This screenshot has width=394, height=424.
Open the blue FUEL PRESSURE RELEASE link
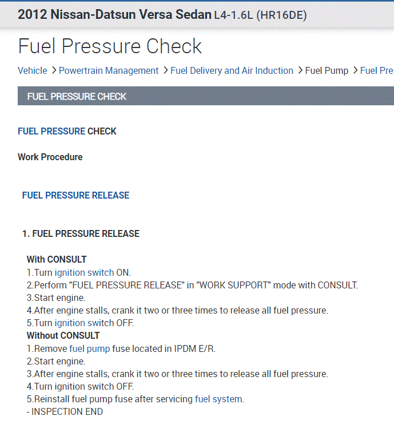click(x=75, y=196)
